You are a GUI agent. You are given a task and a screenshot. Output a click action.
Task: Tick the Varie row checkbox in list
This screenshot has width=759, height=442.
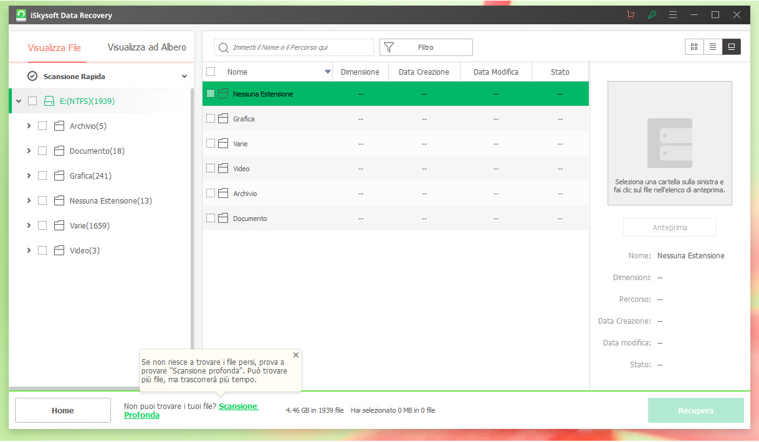(211, 143)
